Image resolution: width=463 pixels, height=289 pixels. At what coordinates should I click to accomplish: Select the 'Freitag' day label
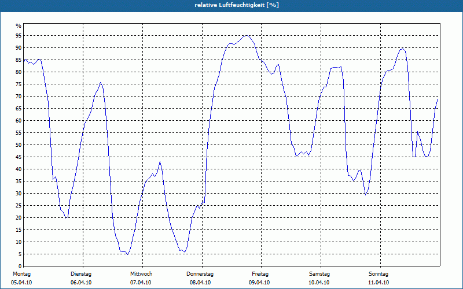pyautogui.click(x=260, y=274)
